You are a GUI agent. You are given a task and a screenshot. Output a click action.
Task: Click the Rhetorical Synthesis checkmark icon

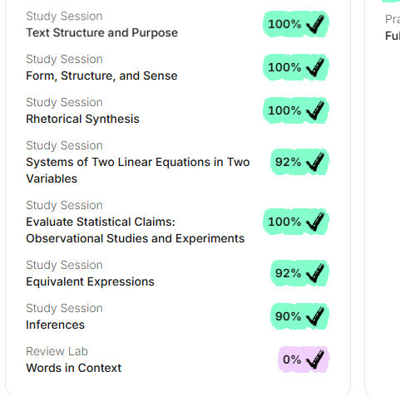click(x=315, y=110)
